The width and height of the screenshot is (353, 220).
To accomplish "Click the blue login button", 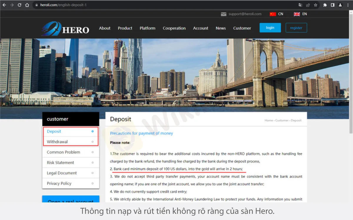I will point(270,28).
